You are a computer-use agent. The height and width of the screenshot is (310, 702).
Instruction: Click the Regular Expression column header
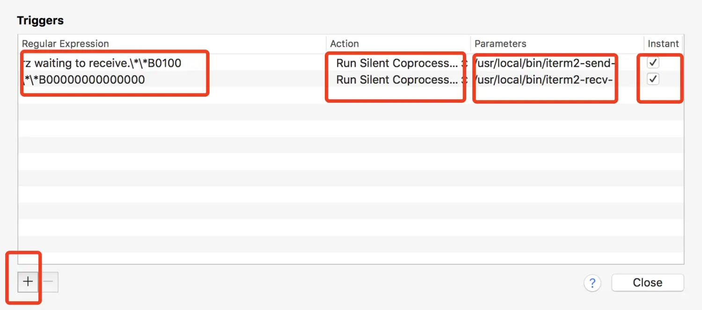66,44
